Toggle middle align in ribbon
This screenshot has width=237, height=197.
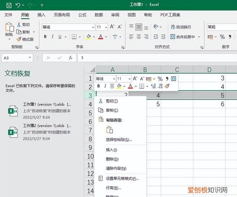[x=138, y=27]
